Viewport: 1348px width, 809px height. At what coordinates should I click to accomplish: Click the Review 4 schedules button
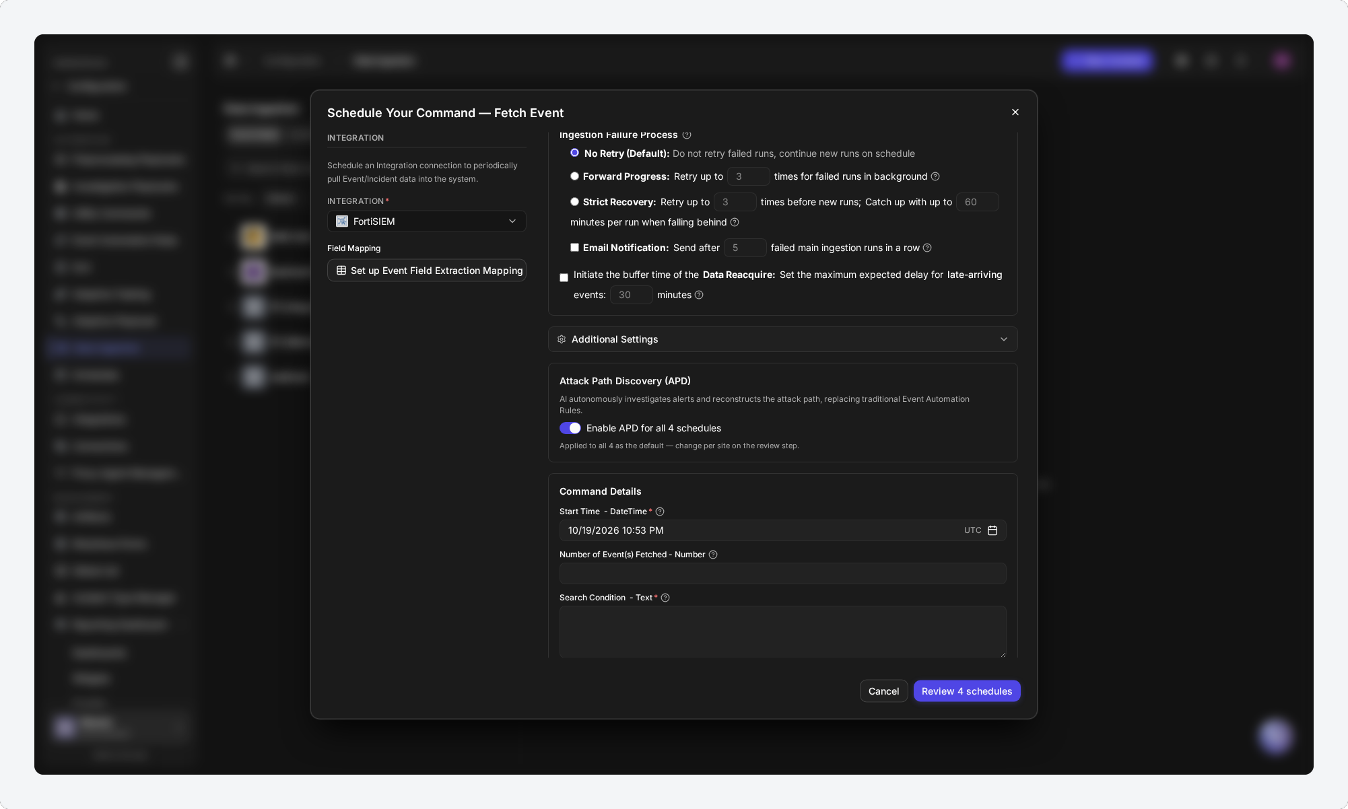tap(967, 691)
